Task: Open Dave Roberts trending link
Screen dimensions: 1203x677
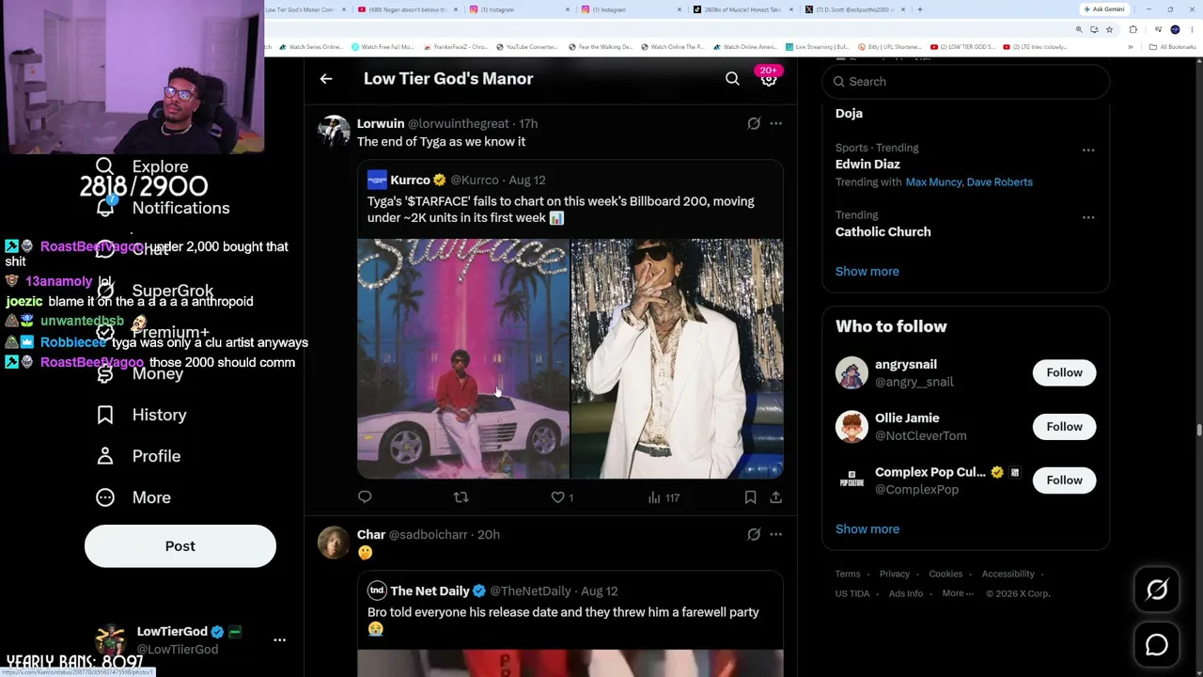Action: click(1000, 182)
